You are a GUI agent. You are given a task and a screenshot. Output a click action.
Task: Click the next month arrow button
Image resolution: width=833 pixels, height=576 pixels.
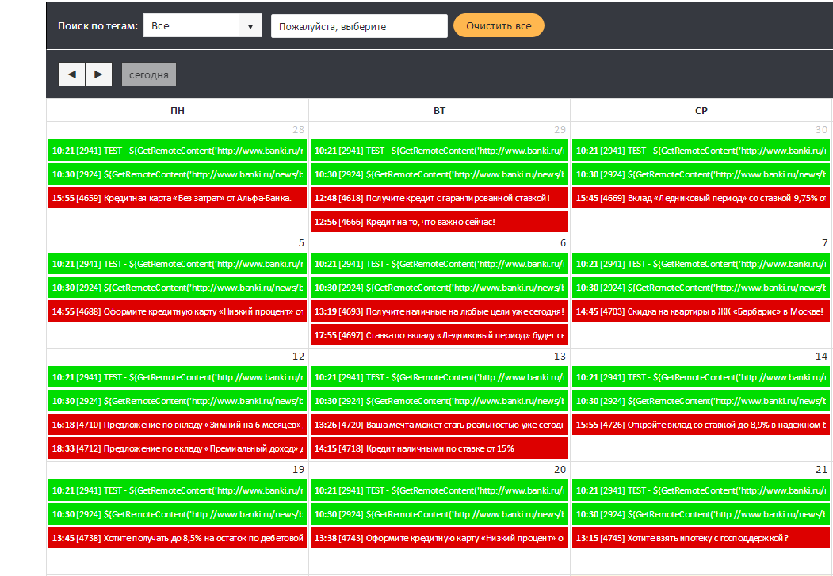[x=98, y=74]
